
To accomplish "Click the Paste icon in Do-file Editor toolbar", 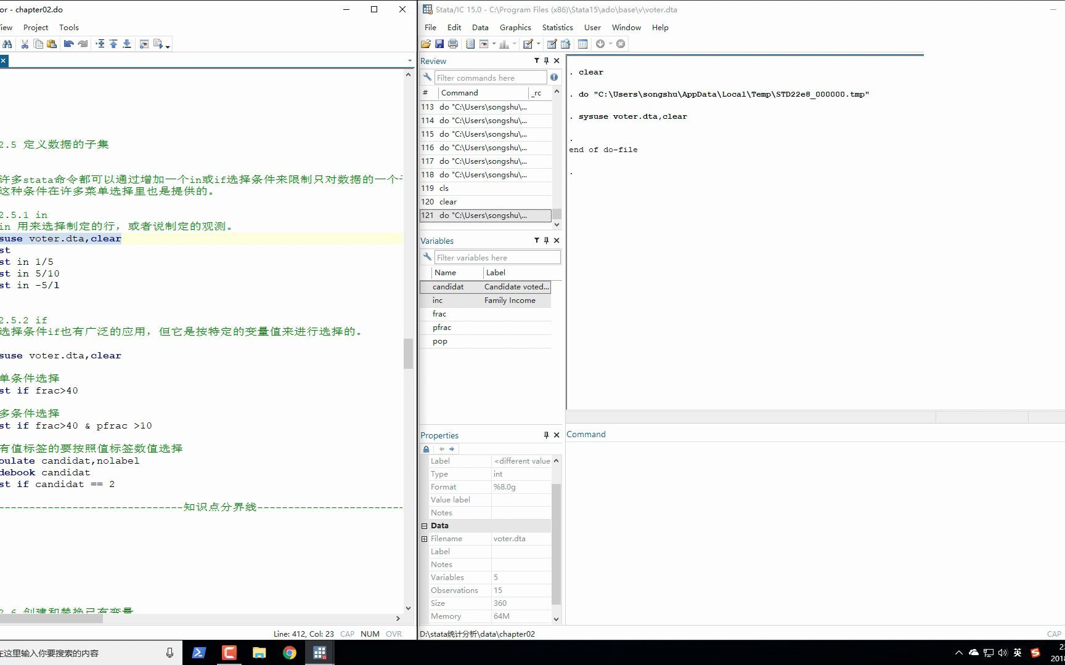I will pyautogui.click(x=52, y=44).
